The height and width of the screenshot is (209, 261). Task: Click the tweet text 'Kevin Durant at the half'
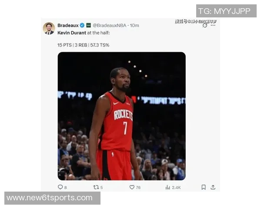coord(84,33)
